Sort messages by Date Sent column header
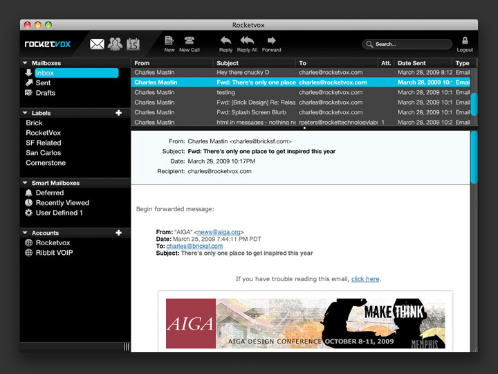The height and width of the screenshot is (374, 498). [423, 63]
